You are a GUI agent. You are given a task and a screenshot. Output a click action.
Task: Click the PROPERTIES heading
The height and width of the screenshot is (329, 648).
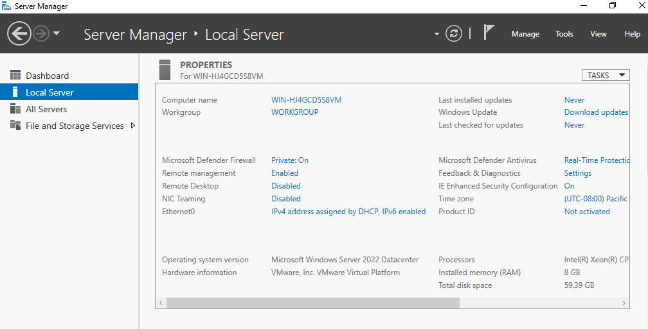pyautogui.click(x=206, y=65)
